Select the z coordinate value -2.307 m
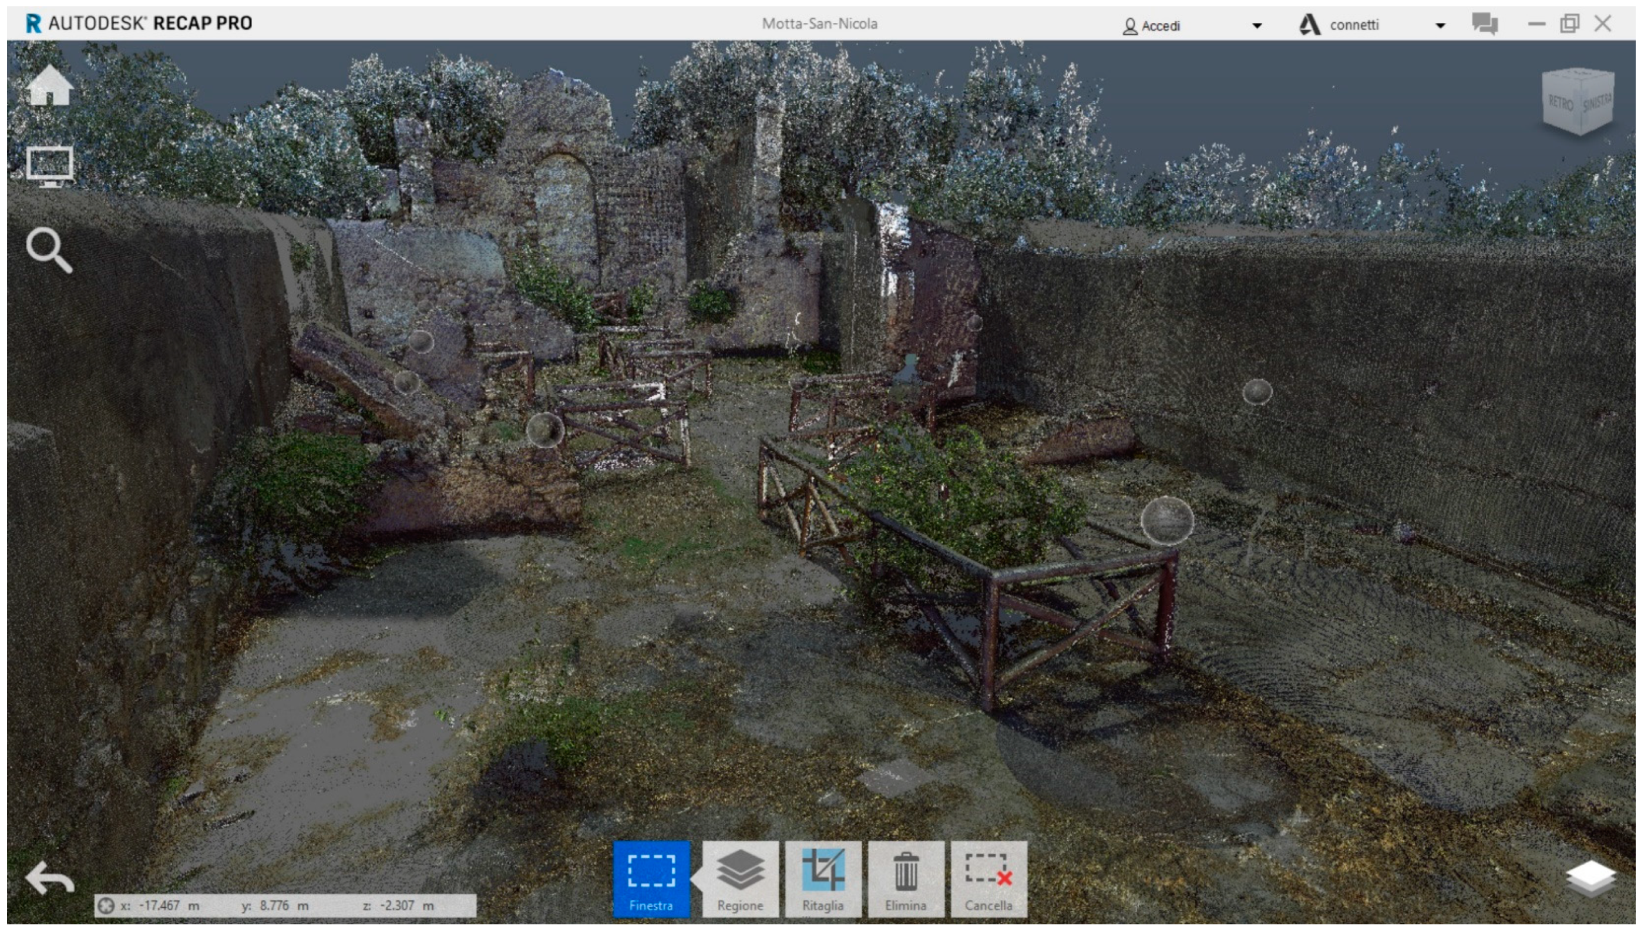 pos(407,906)
